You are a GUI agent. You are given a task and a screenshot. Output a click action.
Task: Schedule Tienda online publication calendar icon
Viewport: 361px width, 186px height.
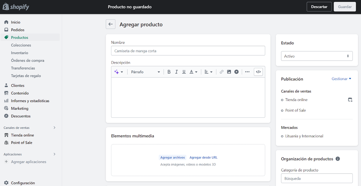(x=350, y=100)
